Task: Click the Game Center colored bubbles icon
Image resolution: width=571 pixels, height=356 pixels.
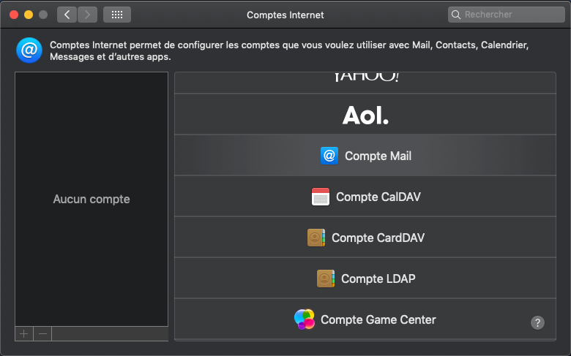Action: pyautogui.click(x=305, y=319)
